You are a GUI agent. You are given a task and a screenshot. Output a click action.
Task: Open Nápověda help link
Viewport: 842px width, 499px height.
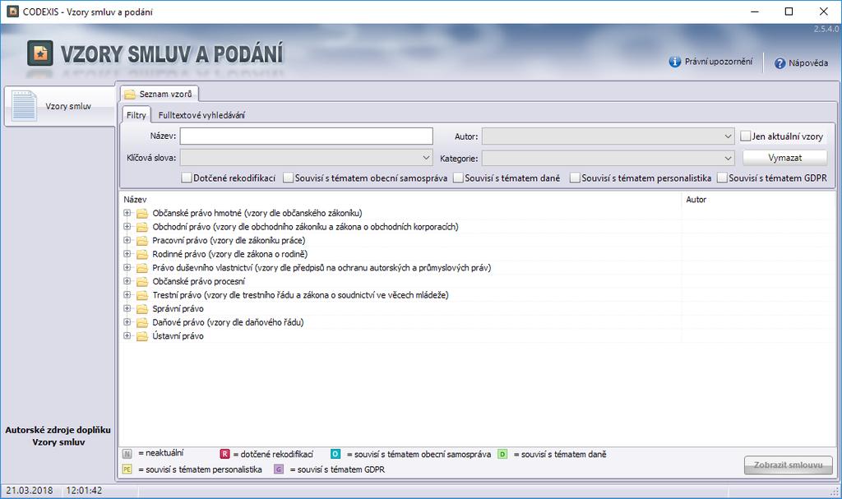[808, 63]
